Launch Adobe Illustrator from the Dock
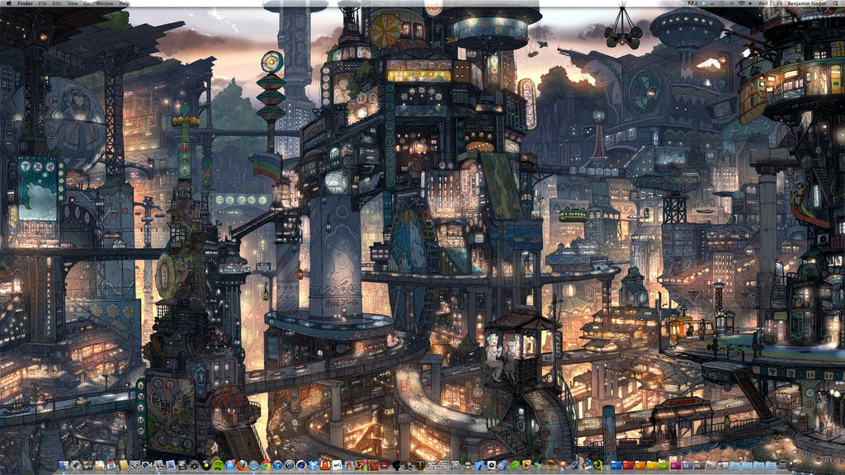The height and width of the screenshot is (475, 845). (640, 465)
